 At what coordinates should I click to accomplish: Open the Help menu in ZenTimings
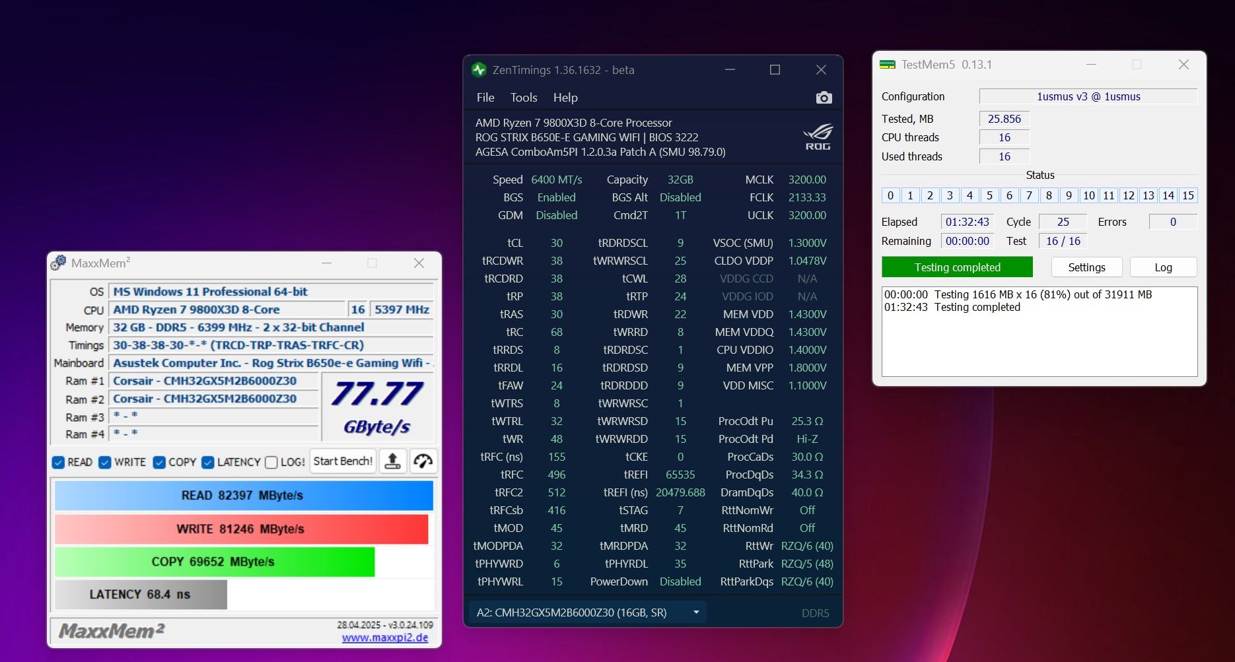[x=565, y=98]
